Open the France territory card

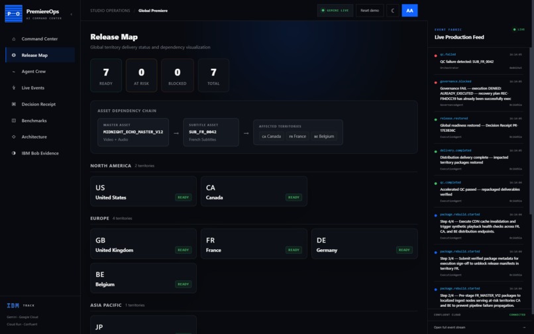point(254,244)
